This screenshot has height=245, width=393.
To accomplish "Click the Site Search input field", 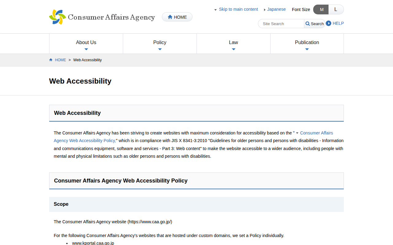I will [x=281, y=24].
